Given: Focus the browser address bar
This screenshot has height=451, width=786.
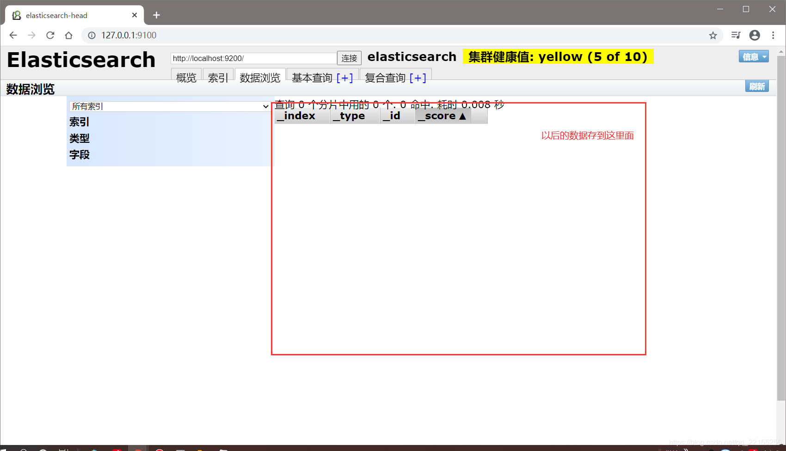Looking at the screenshot, I should [402, 35].
